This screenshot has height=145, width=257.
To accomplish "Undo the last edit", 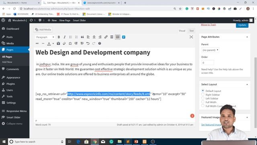I will [88, 43].
